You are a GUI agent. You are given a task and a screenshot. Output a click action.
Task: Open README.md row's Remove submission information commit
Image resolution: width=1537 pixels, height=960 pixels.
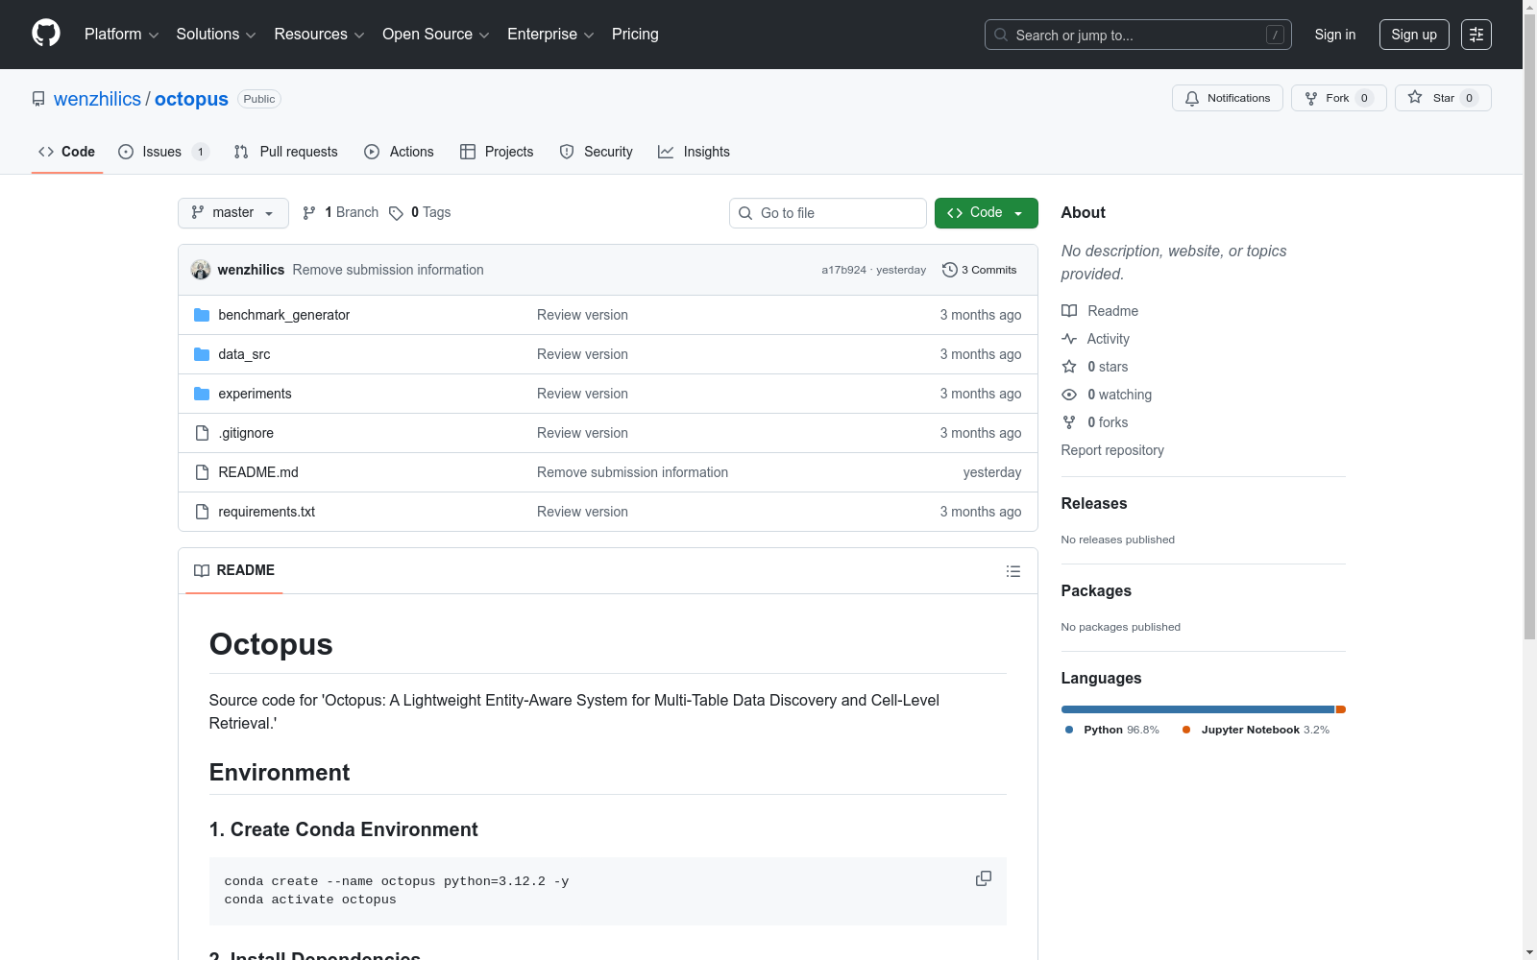click(x=632, y=472)
